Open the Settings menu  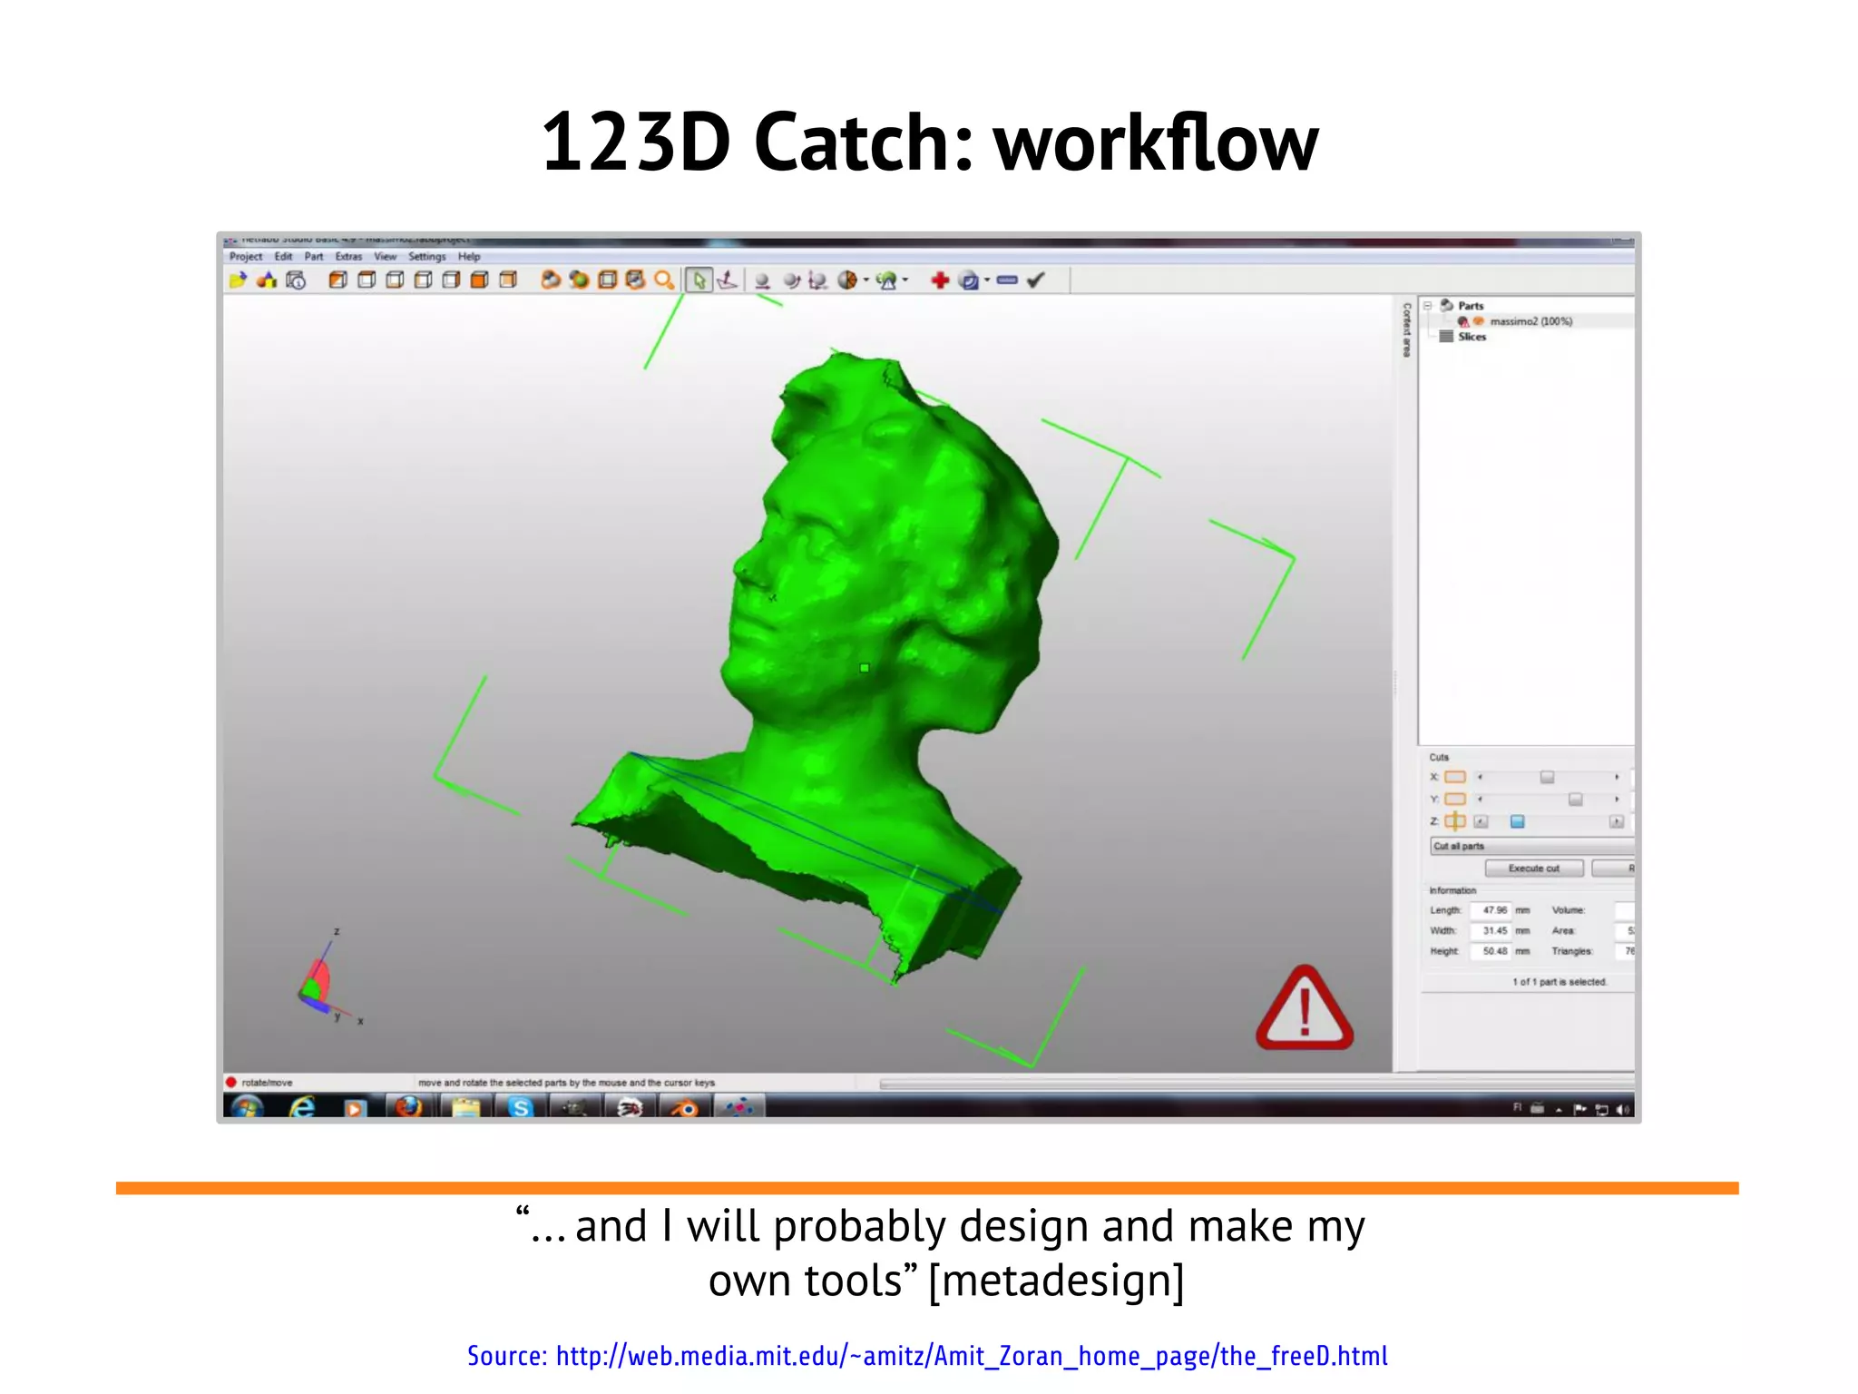427,257
